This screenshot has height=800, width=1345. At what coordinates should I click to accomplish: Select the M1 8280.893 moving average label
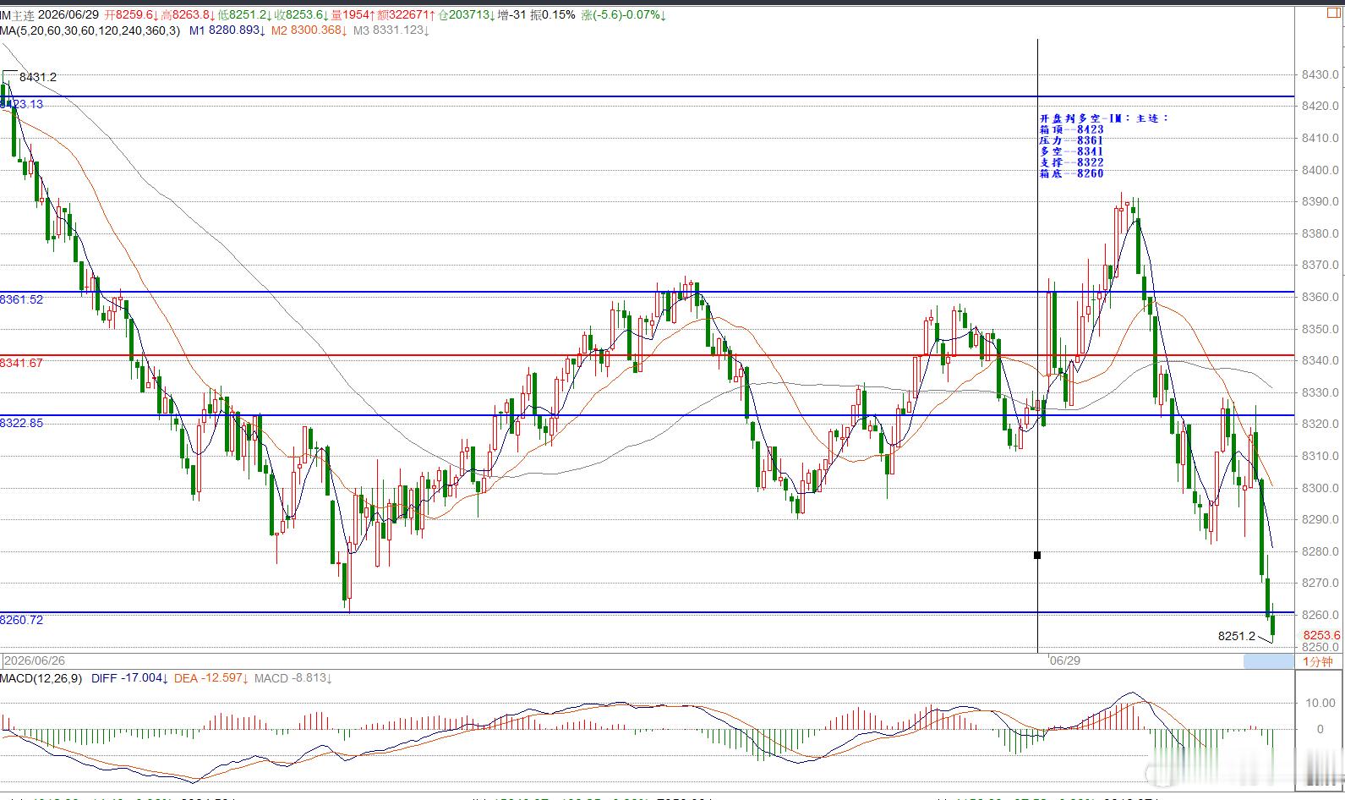coord(227,30)
